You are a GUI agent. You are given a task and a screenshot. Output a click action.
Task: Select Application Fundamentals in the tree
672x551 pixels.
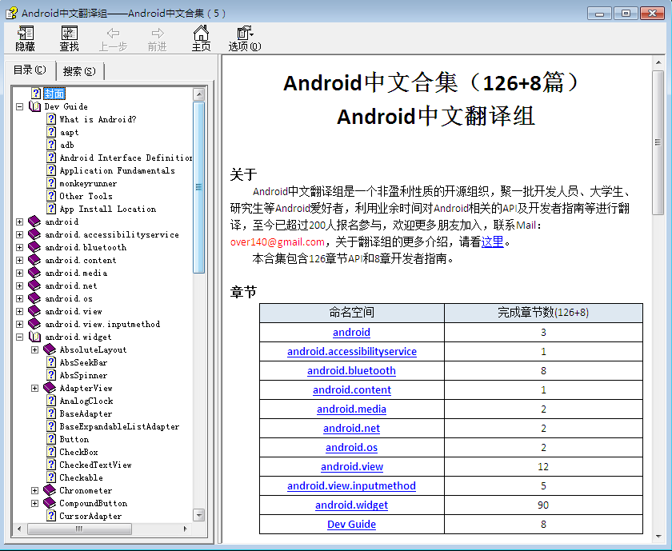117,170
